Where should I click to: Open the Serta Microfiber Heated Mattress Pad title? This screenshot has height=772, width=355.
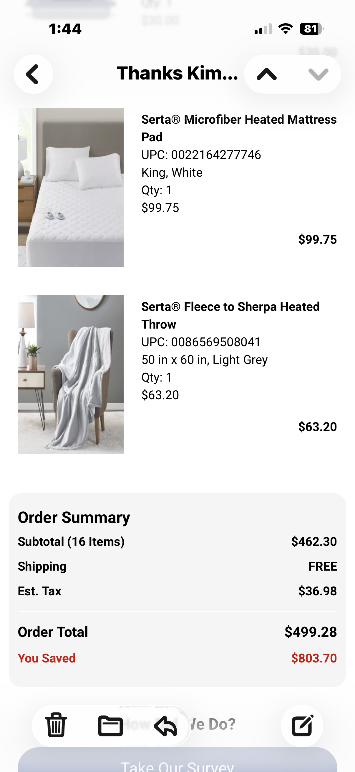tap(239, 128)
